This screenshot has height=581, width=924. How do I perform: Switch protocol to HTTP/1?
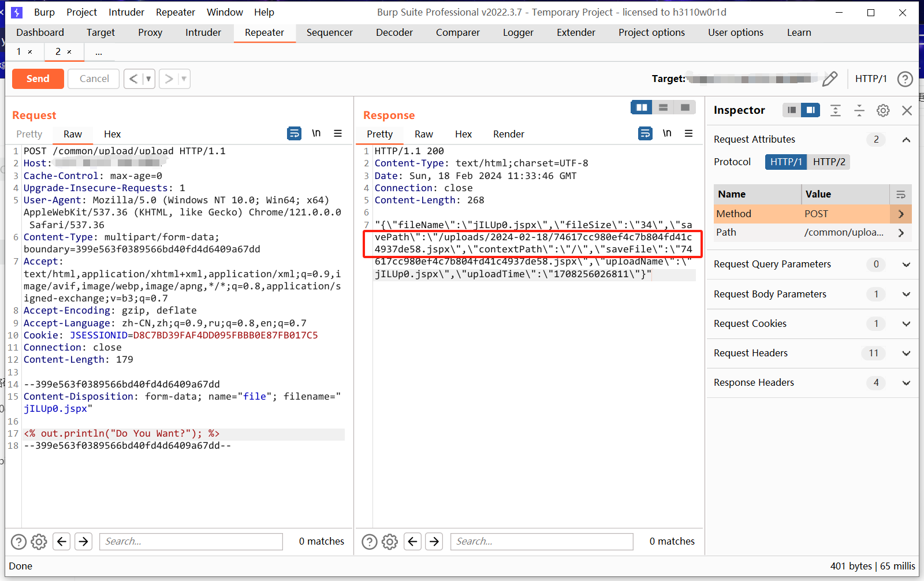pos(786,162)
